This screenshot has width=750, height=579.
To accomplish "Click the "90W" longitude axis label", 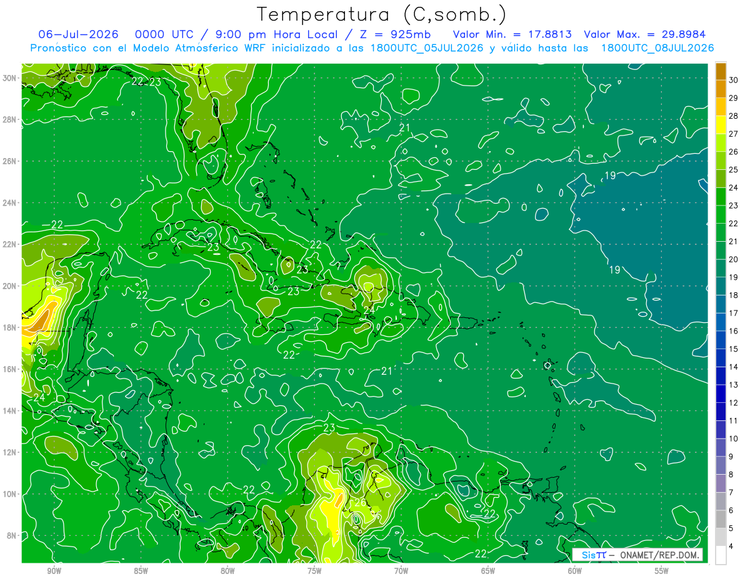I will 54,572.
